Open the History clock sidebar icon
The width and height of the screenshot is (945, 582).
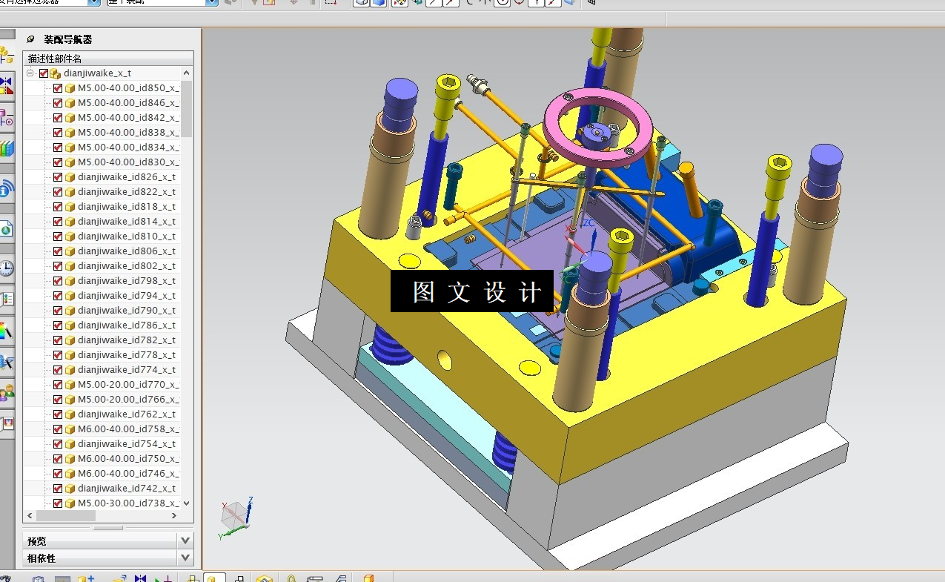(6, 268)
